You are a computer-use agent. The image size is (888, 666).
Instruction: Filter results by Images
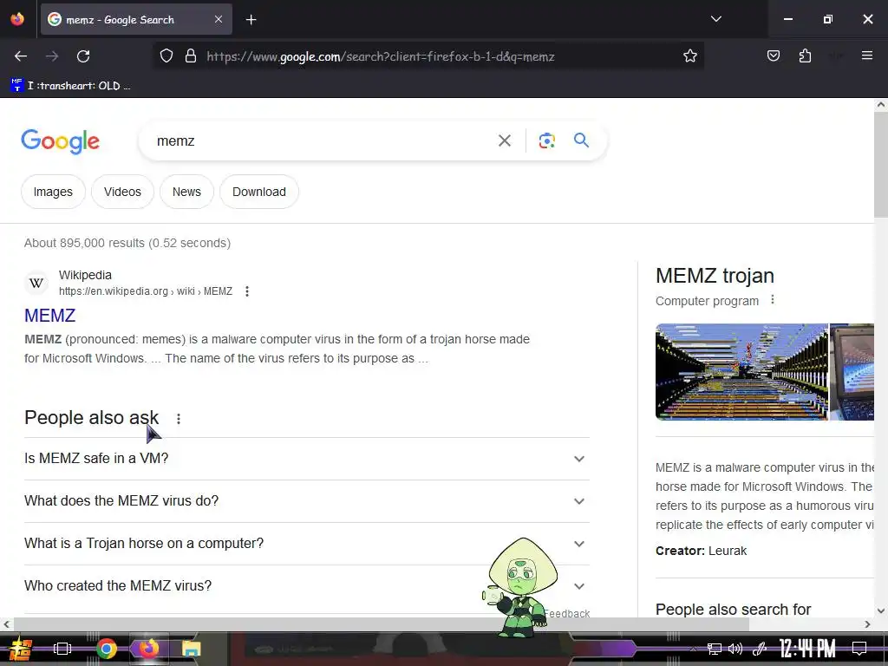(x=53, y=192)
